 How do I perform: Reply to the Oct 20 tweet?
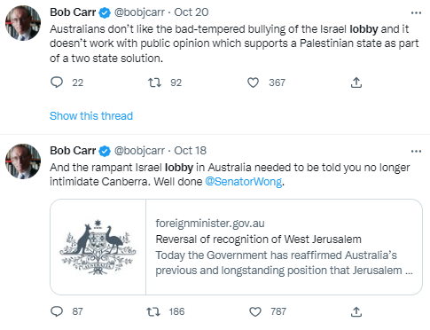click(x=57, y=82)
